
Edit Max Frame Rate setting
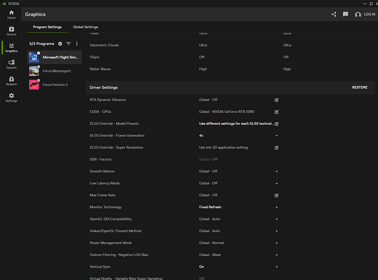pyautogui.click(x=277, y=196)
